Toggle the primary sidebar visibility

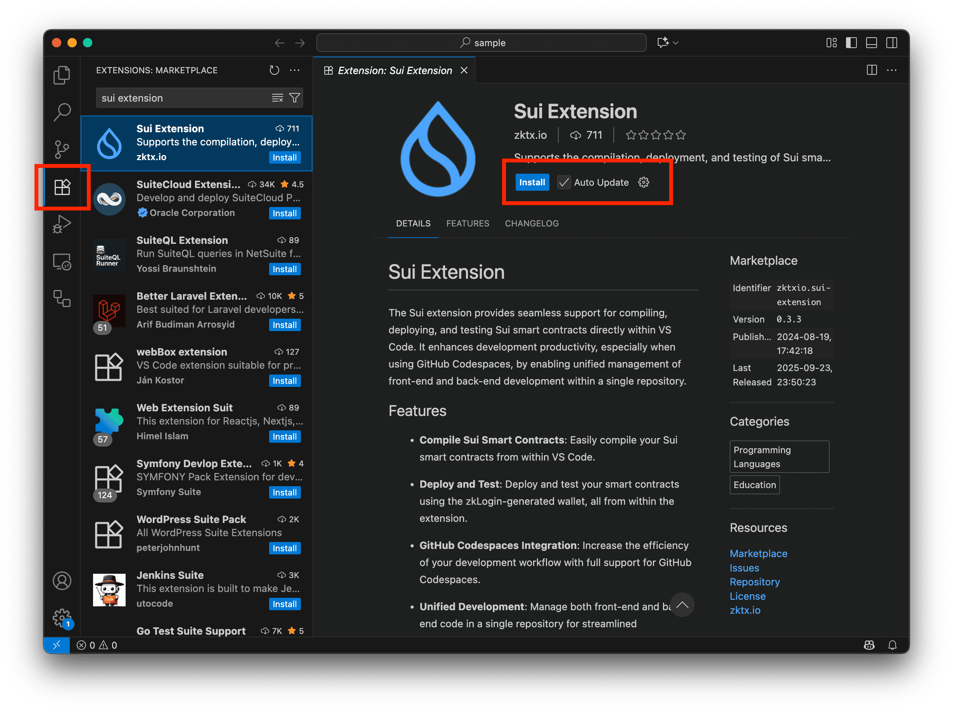coord(851,43)
